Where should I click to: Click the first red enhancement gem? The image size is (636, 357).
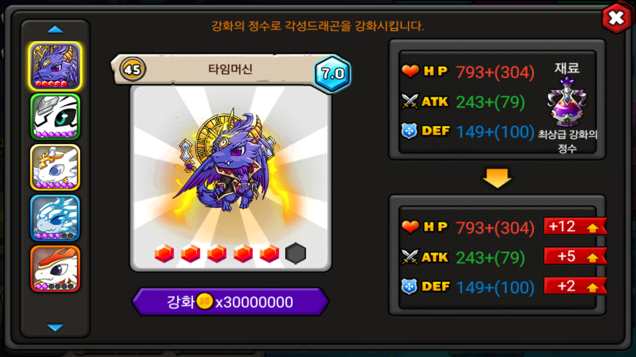[x=164, y=253]
